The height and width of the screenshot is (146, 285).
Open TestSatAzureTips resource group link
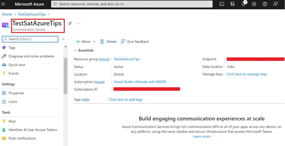point(127,59)
